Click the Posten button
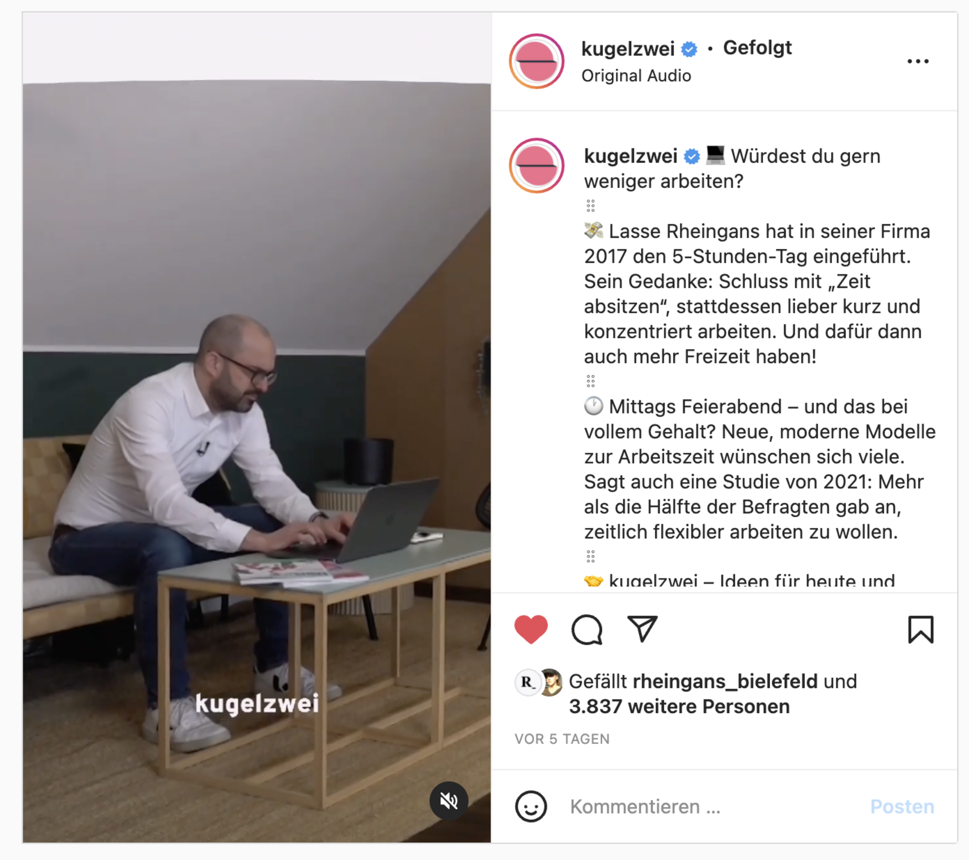 [902, 807]
